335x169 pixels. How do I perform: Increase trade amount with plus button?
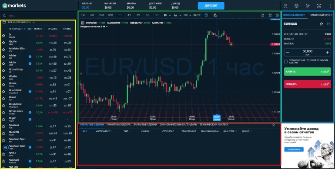(327, 53)
